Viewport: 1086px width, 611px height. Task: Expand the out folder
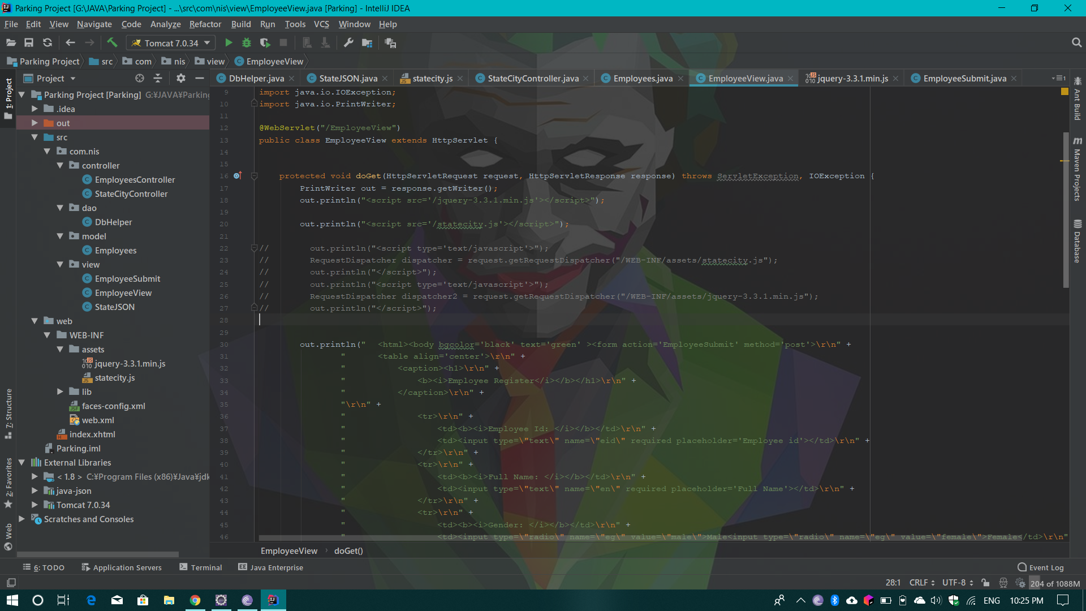35,123
